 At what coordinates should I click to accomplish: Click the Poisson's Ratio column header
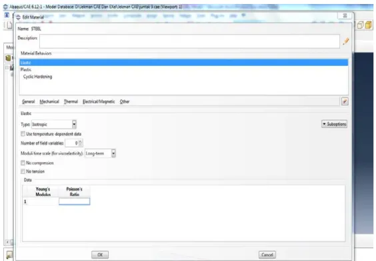click(x=75, y=192)
